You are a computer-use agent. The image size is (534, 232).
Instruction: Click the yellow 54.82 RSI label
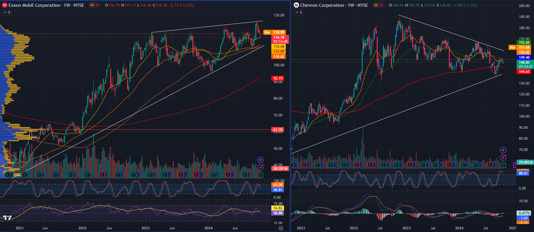pyautogui.click(x=277, y=208)
